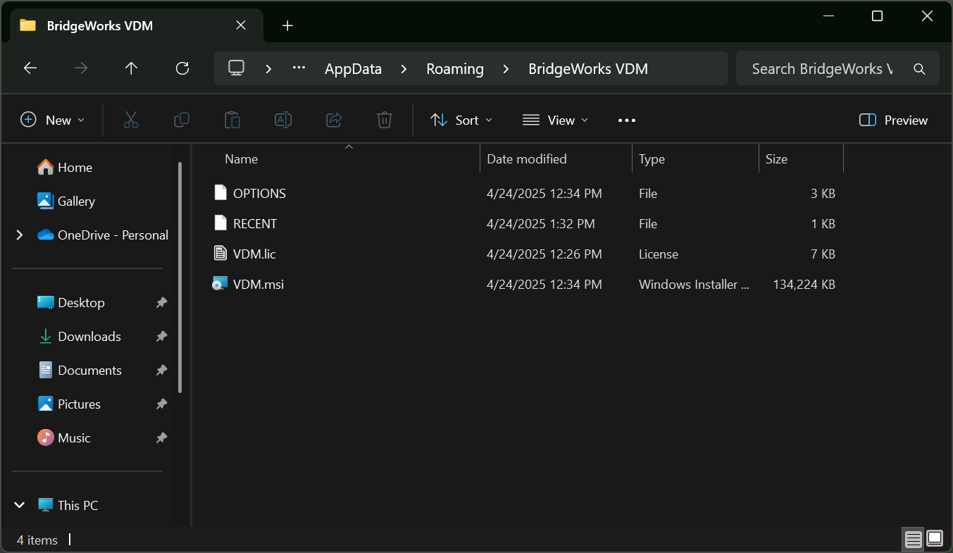Select the RECENT file name

coord(255,223)
